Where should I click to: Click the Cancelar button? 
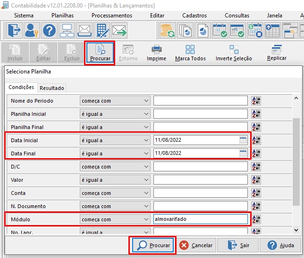(x=196, y=245)
